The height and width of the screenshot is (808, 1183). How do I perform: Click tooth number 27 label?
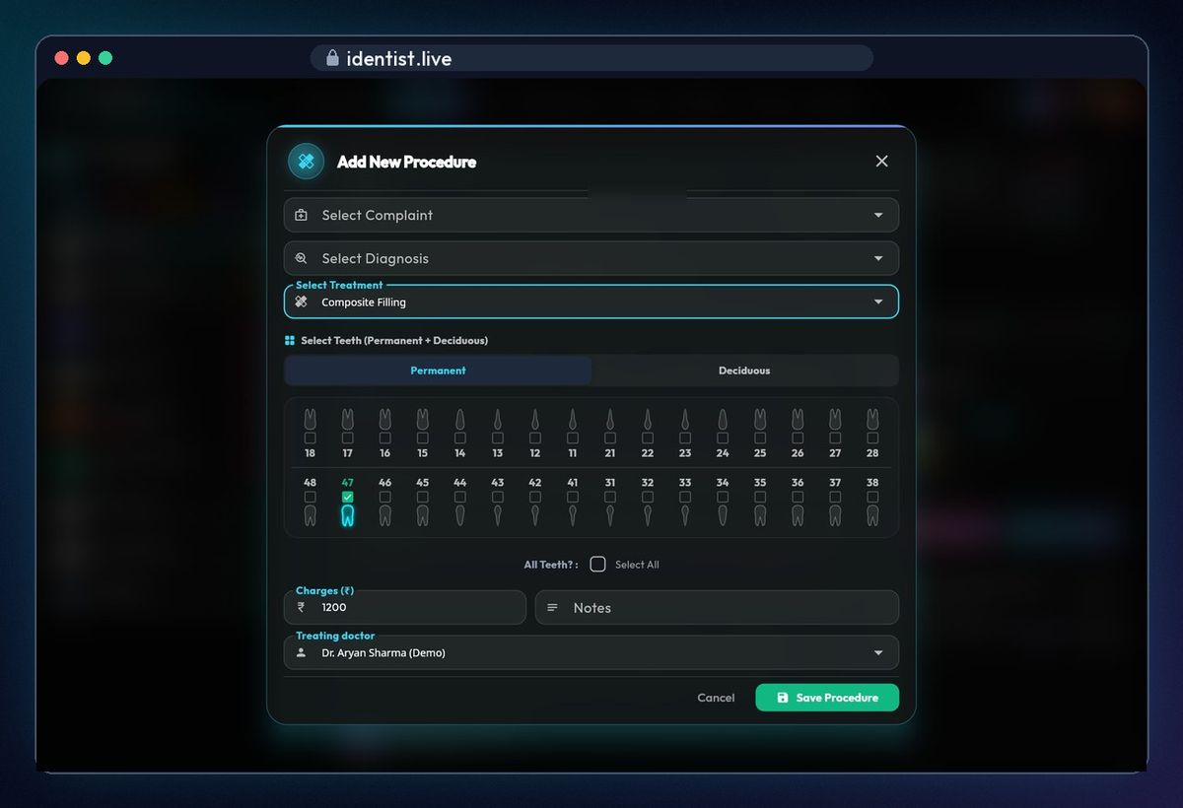pyautogui.click(x=835, y=453)
